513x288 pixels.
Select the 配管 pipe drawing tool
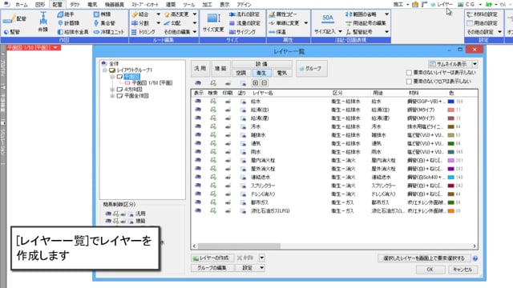(x=14, y=19)
